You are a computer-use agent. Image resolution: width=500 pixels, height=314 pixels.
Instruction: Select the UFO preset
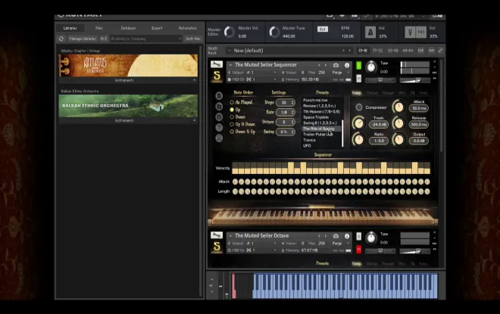point(307,146)
